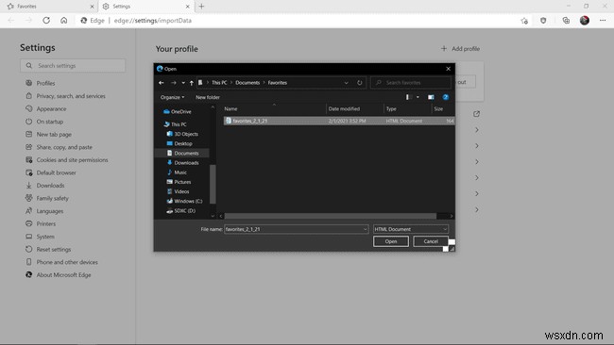
Task: Navigate forward in the Open dialog
Action: pyautogui.click(x=173, y=82)
